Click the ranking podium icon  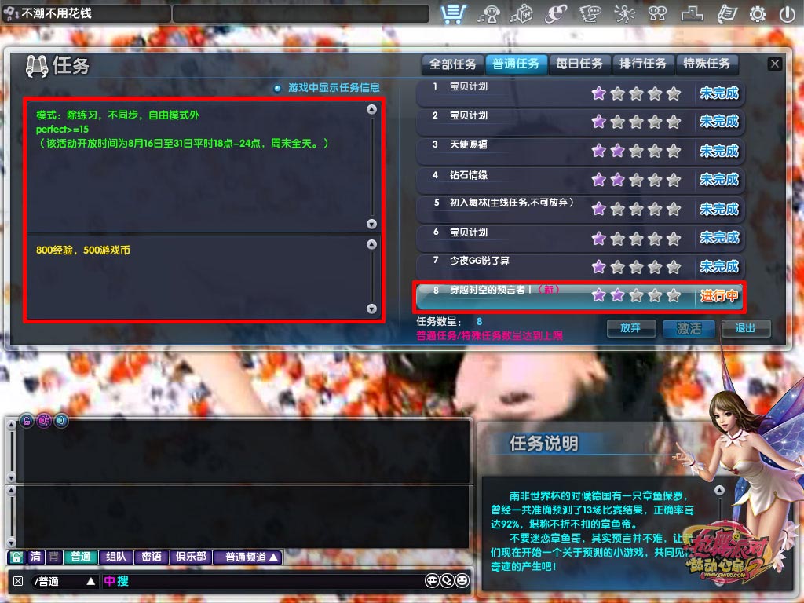(692, 13)
